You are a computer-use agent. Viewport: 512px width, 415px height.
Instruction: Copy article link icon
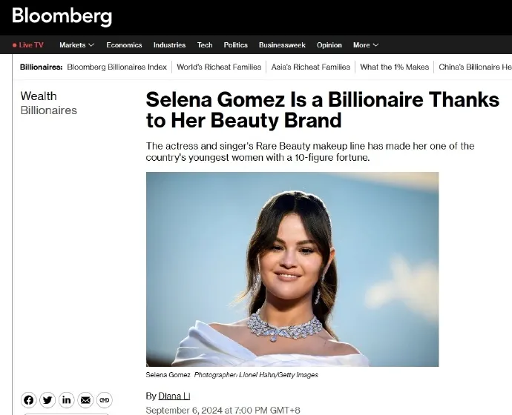[105, 400]
